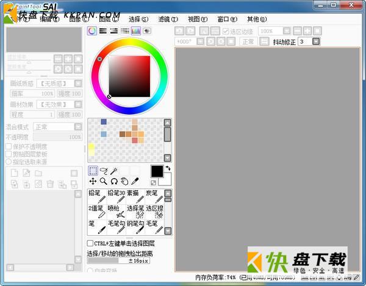This screenshot has width=366, height=286.
Task: Open the rotation angle dropdown
Action: [200, 41]
